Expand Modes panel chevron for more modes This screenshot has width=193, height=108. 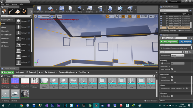coord(31,11)
